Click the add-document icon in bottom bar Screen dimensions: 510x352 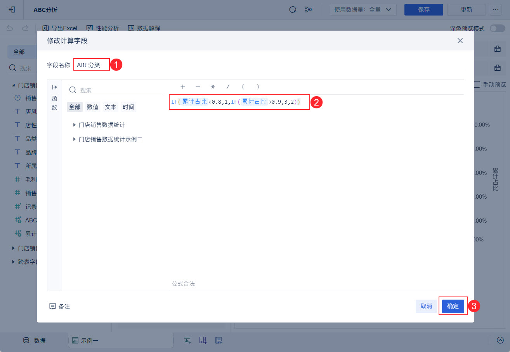tap(219, 340)
